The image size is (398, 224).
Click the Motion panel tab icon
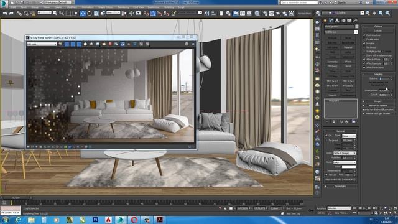point(343,21)
